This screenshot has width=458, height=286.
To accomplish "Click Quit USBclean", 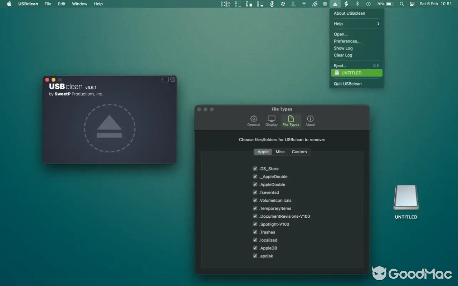I will click(347, 83).
